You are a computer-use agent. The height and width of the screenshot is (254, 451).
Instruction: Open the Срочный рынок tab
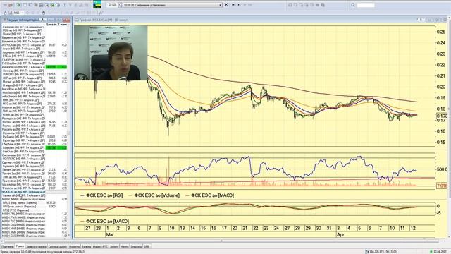click(58, 246)
